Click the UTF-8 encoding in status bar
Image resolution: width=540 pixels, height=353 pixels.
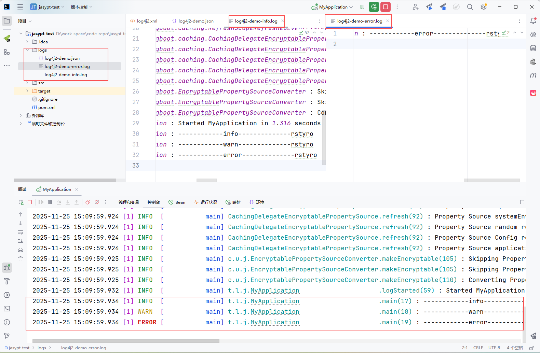click(x=494, y=348)
